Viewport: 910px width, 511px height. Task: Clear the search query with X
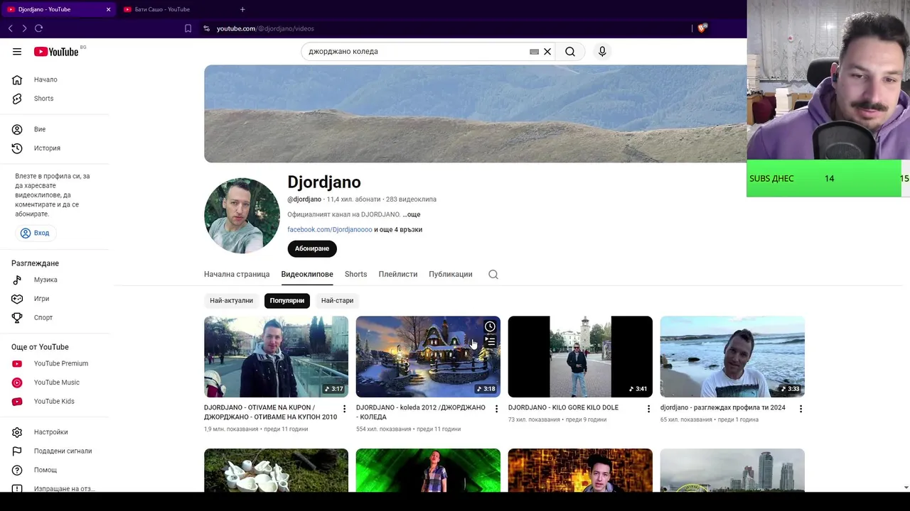tap(547, 51)
